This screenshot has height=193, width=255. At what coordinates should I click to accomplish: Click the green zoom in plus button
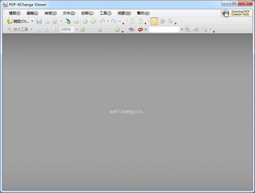[117, 29]
